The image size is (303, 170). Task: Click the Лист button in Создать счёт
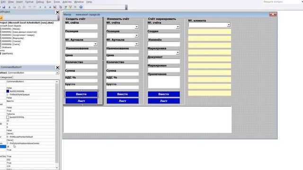(x=81, y=101)
